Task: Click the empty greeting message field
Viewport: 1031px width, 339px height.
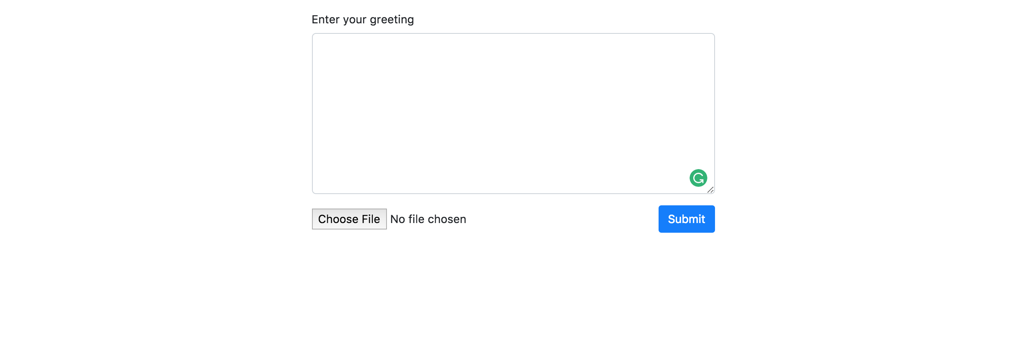Action: (513, 113)
